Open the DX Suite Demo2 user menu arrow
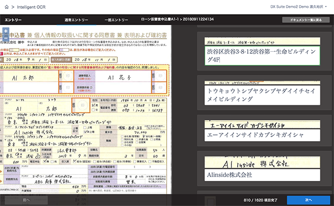 tap(326, 7)
